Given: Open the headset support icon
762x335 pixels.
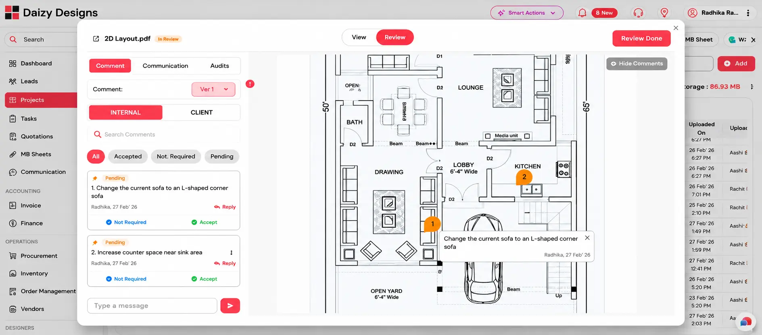Looking at the screenshot, I should [638, 13].
